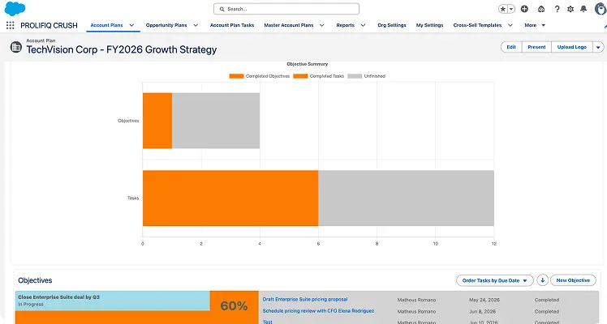This screenshot has height=324, width=607.
Task: Open the Favorites star icon
Action: tap(503, 9)
